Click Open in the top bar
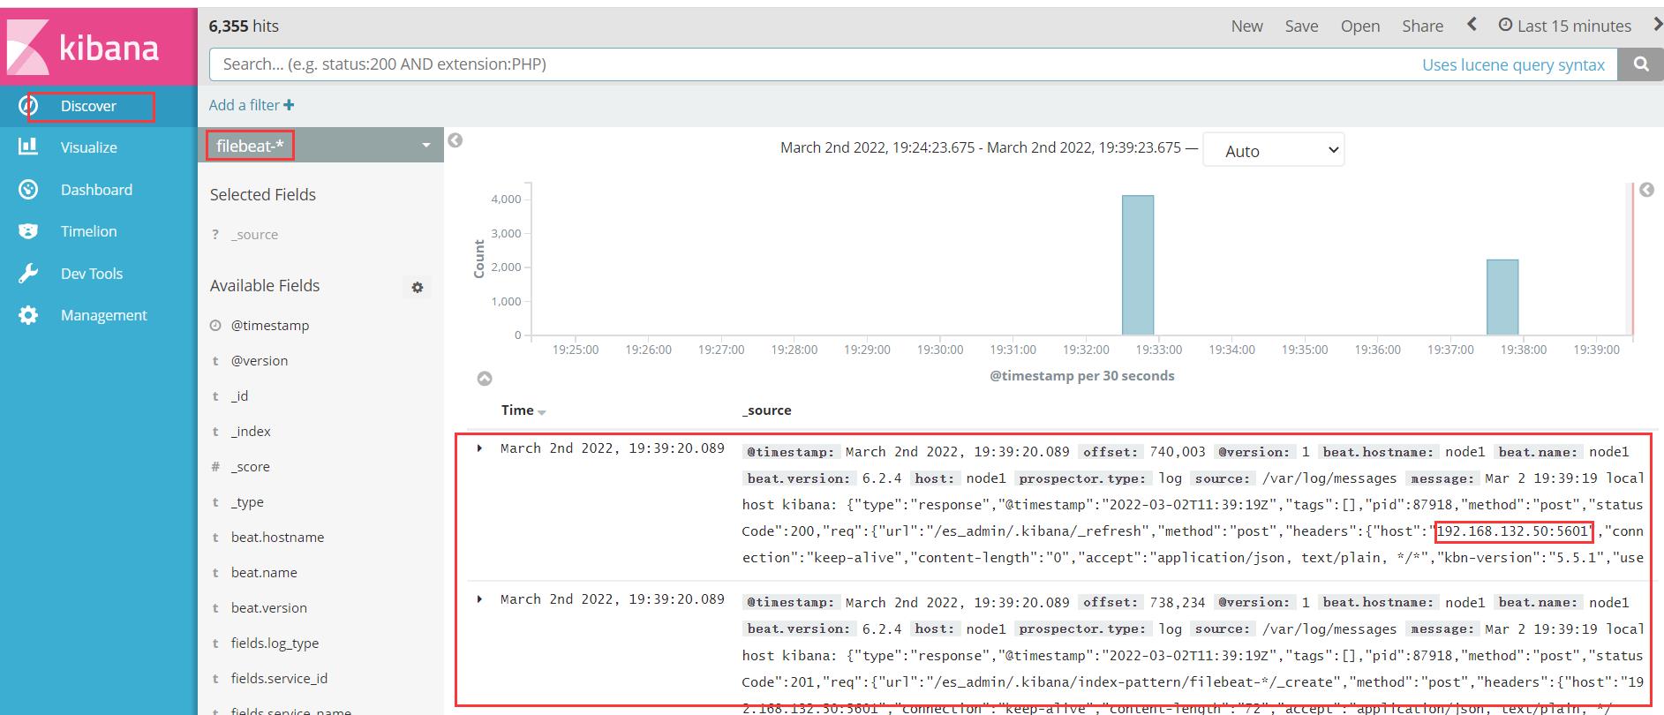1664x715 pixels. point(1360,26)
